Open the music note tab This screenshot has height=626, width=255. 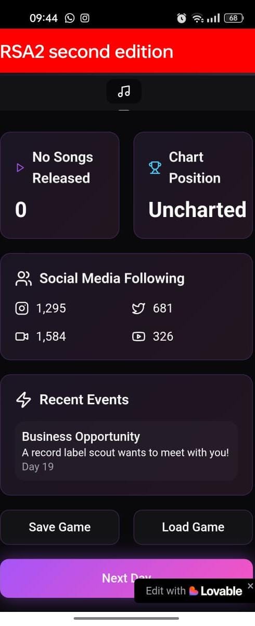tap(124, 92)
